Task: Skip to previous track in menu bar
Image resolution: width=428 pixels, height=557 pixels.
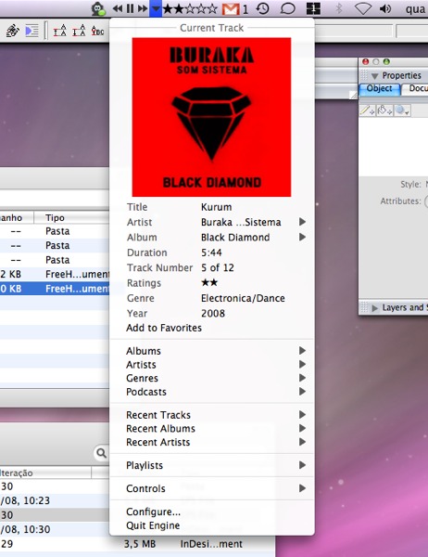Action: coord(117,8)
